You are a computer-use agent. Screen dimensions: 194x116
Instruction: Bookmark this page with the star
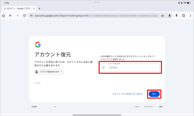pos(163,16)
